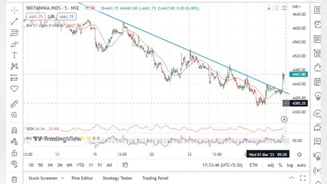This screenshot has width=327, height=184.
Task: Toggle adj dividend adjustment
Action: pyautogui.click(x=270, y=165)
